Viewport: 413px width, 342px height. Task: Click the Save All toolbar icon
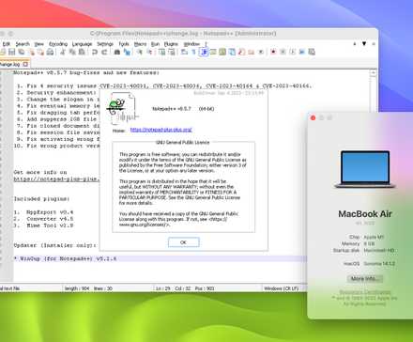(22, 52)
